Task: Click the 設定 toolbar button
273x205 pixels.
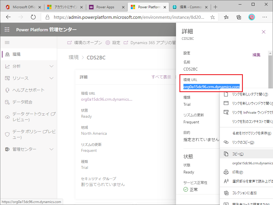Action: point(113,43)
